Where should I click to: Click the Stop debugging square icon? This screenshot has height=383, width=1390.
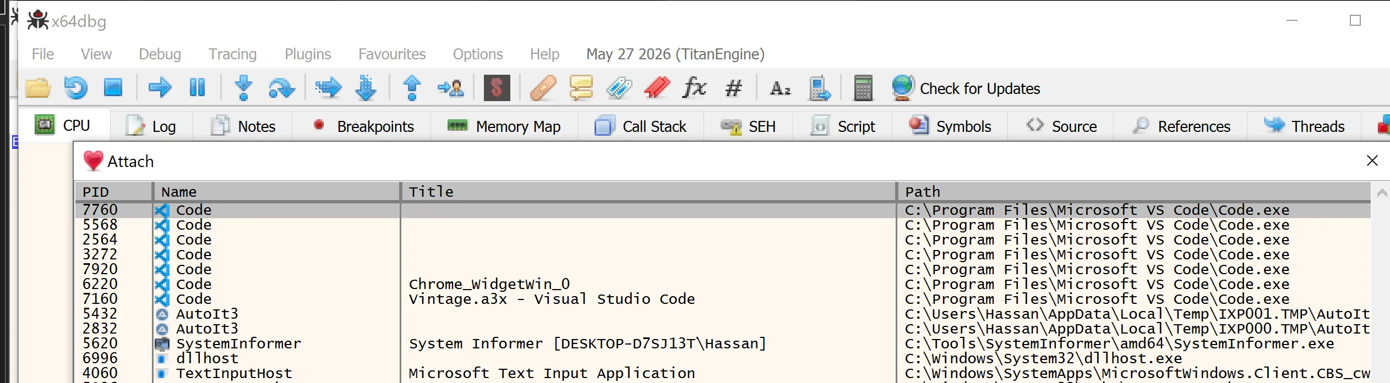113,87
